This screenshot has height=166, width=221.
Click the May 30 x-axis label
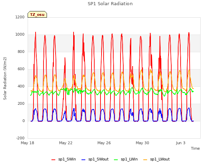point(142,143)
